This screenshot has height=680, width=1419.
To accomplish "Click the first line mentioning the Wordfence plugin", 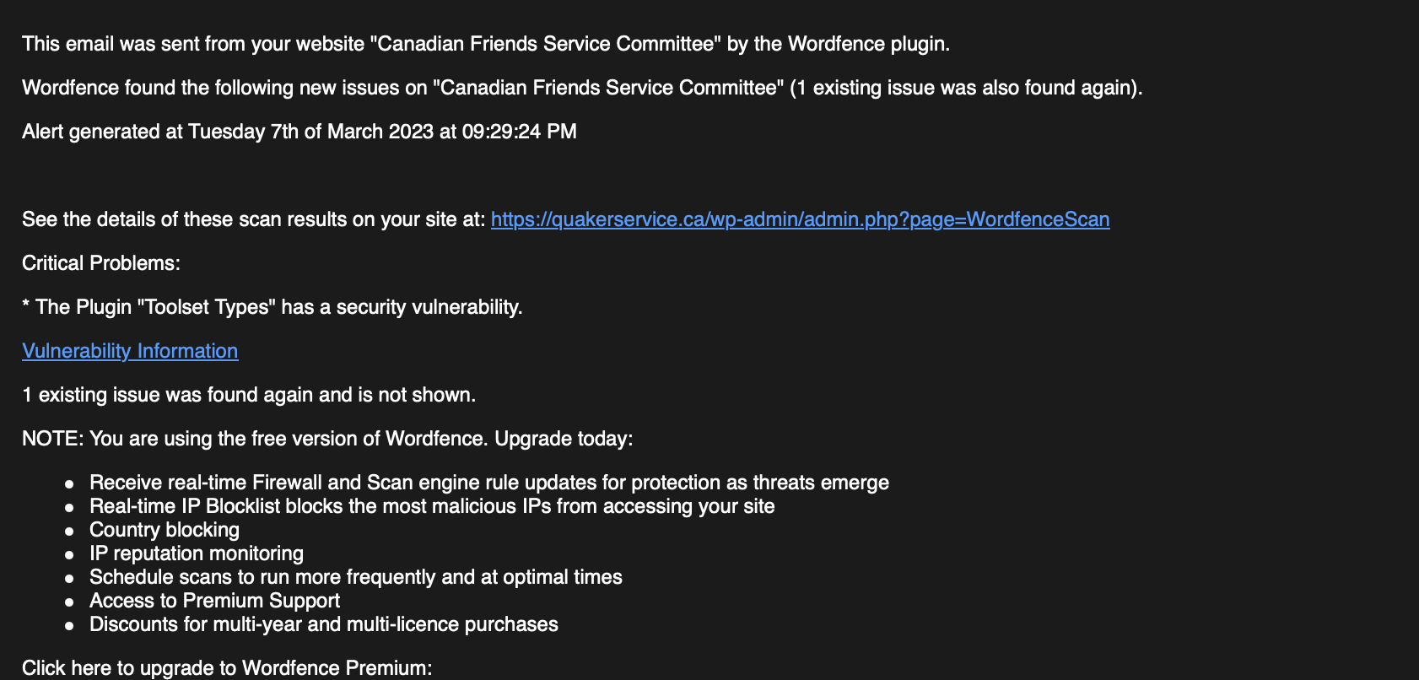I will 486,44.
